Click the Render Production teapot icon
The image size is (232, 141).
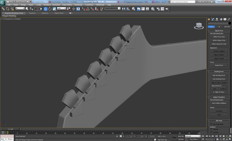tap(167, 9)
